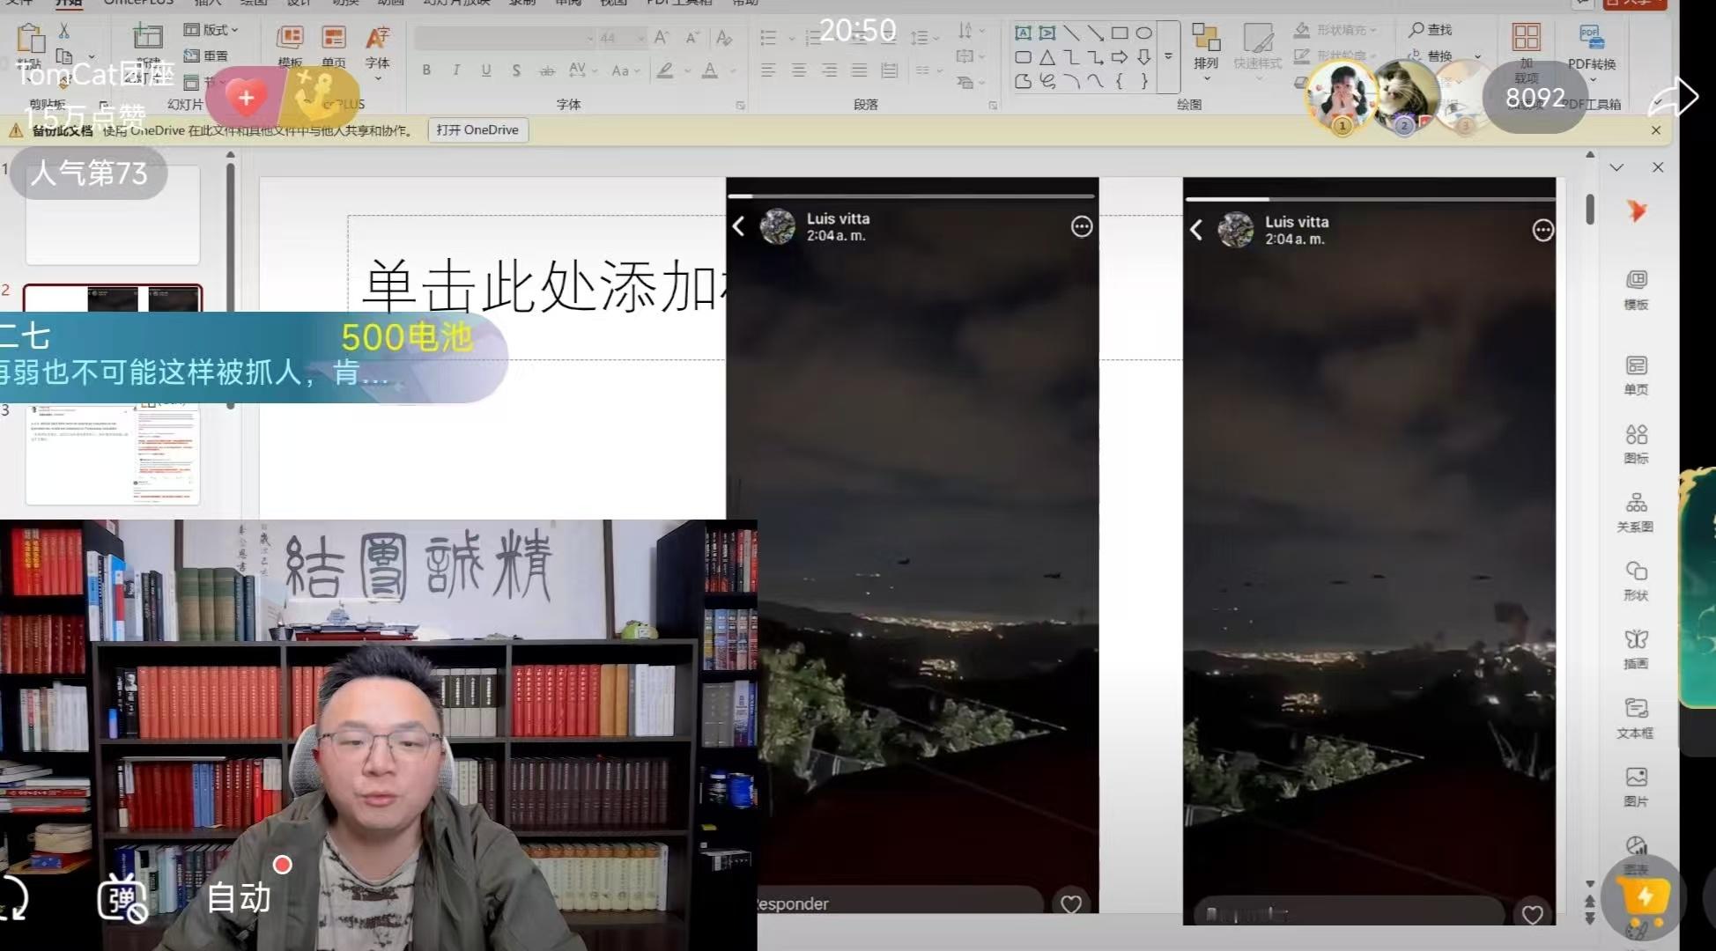
Task: Click the 打开 OneDrive button
Action: [x=477, y=129]
